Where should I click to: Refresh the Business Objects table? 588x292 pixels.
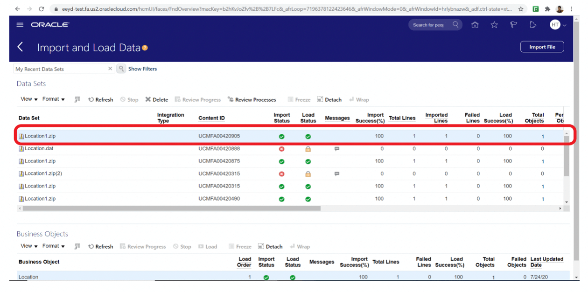click(x=101, y=246)
